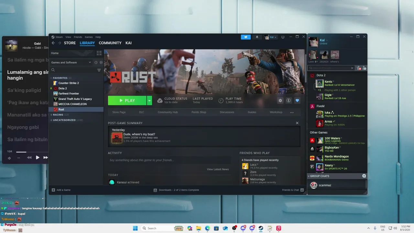Open Rust Store Page link
Viewport: 414px width, 233px height.
119,112
